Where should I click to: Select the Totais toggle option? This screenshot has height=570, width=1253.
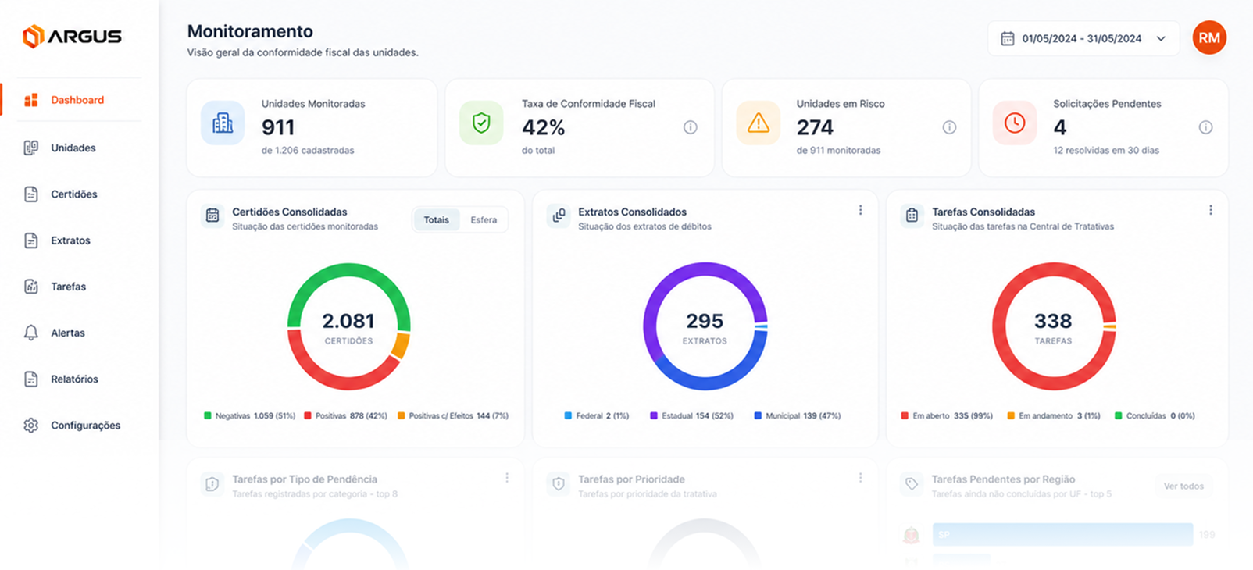tap(437, 220)
